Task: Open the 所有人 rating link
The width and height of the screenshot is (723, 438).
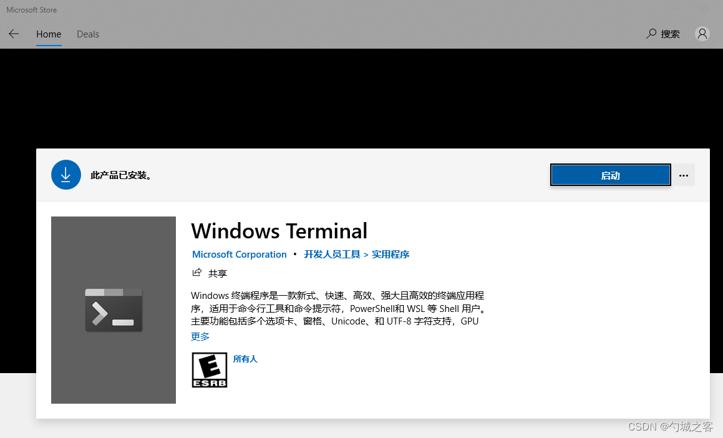Action: 245,359
